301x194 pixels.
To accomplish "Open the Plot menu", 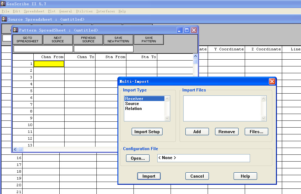I will tap(52, 11).
